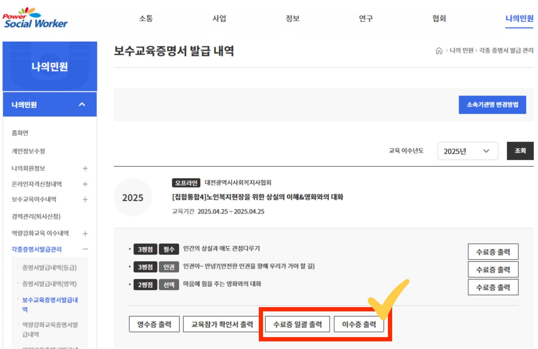Click 수료증 일괄 출력 button
The height and width of the screenshot is (349, 538).
297,324
